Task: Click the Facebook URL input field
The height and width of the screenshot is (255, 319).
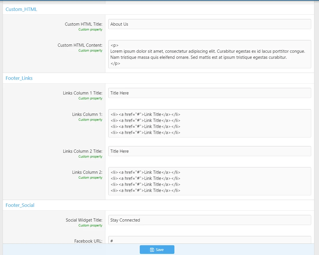Action: [209, 240]
